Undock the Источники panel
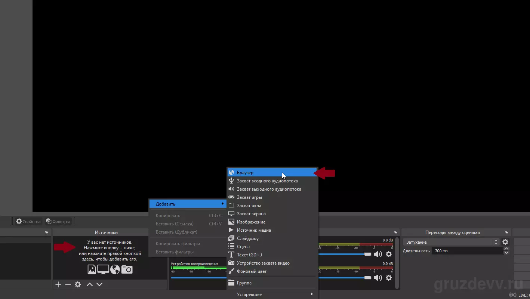 [47, 232]
